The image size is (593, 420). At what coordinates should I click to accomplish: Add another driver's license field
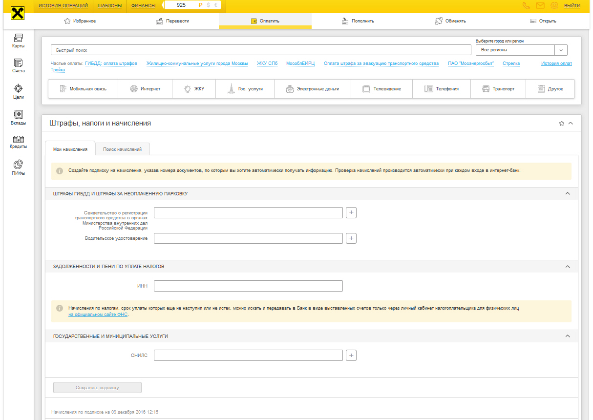pos(351,238)
